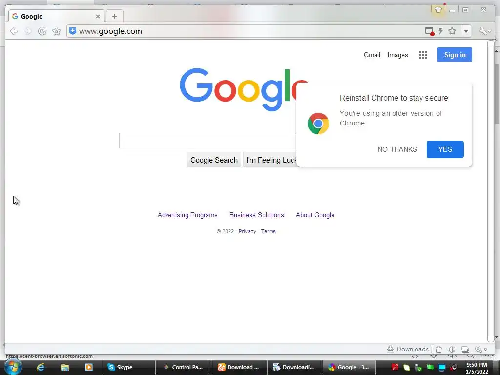Go back using the browser back arrow
The width and height of the screenshot is (500, 375).
click(14, 31)
